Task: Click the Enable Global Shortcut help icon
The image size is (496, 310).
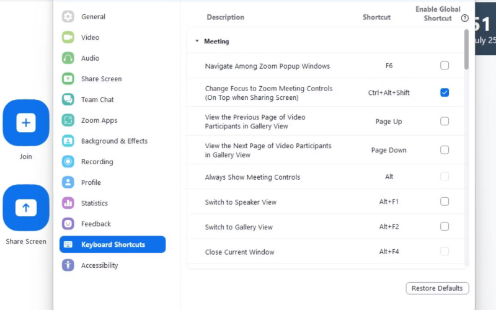Action: point(464,18)
